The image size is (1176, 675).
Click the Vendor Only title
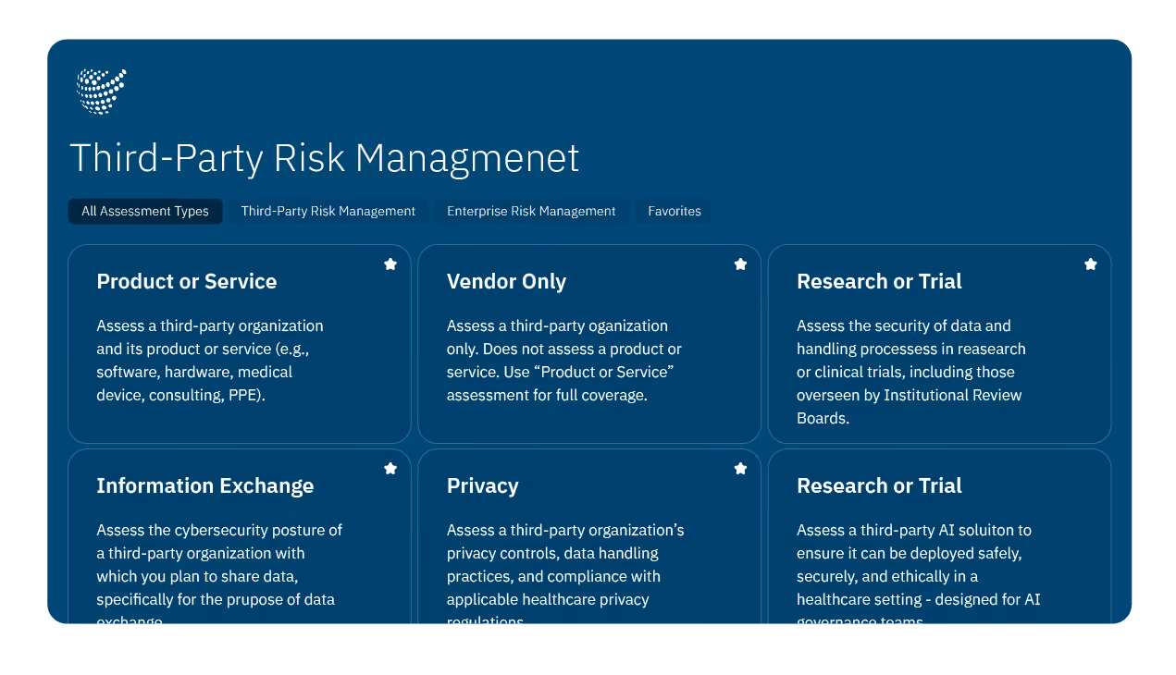click(x=506, y=281)
